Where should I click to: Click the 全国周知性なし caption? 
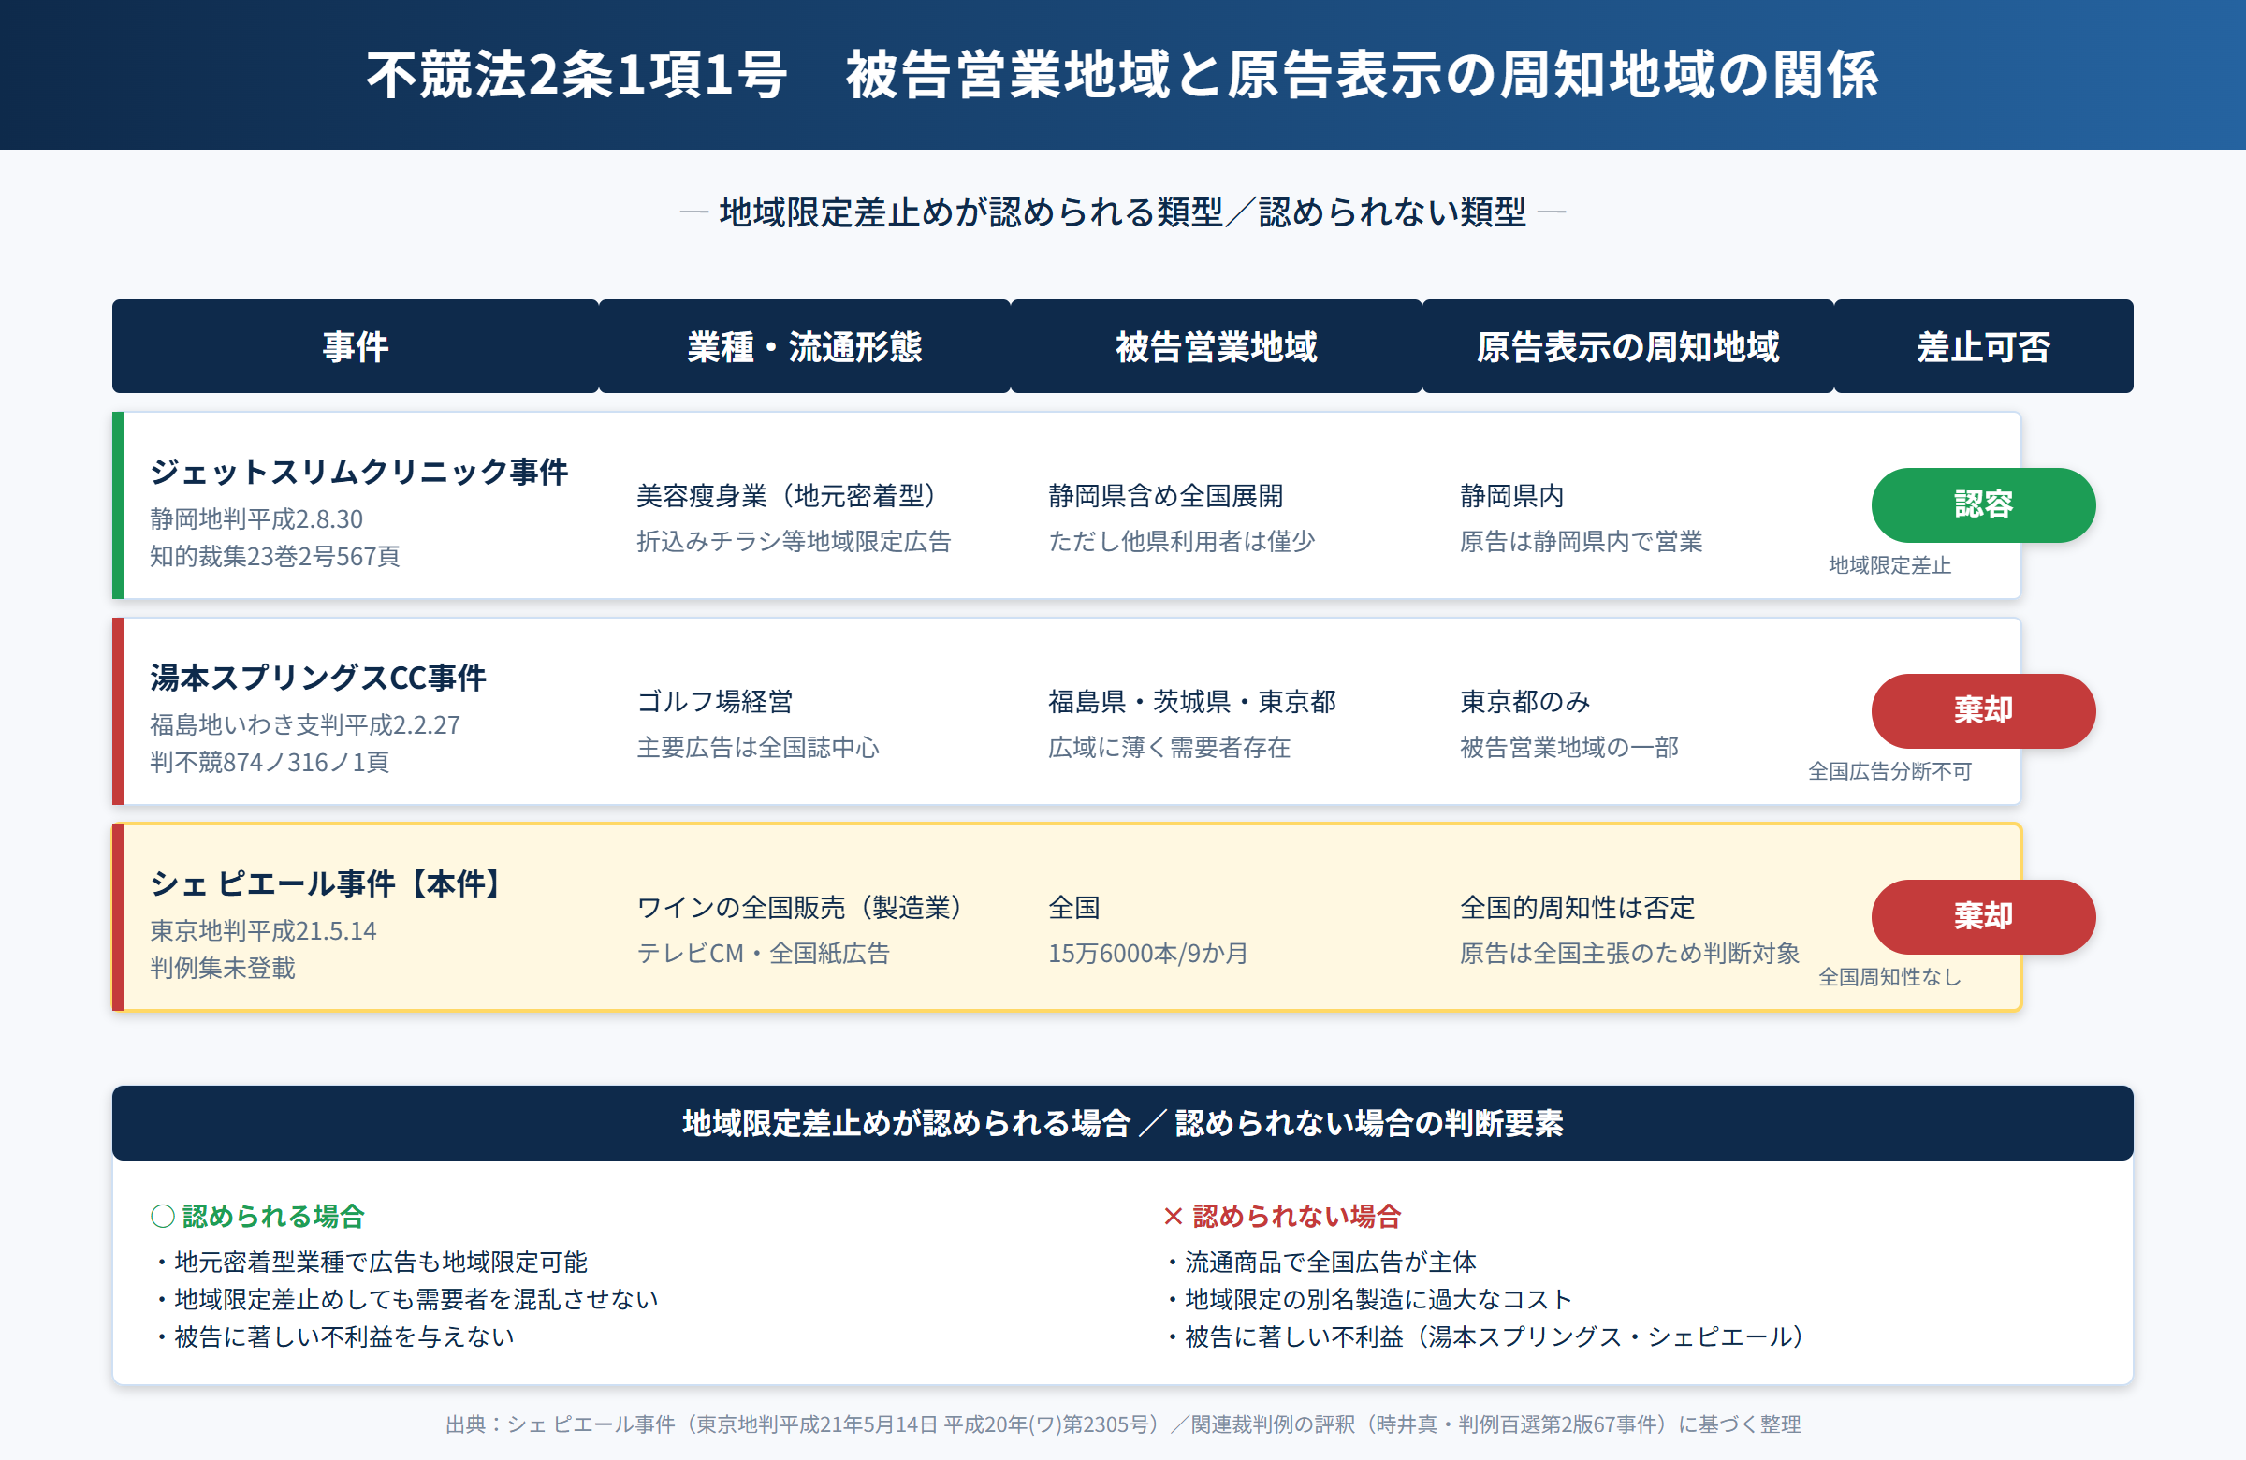(1889, 976)
